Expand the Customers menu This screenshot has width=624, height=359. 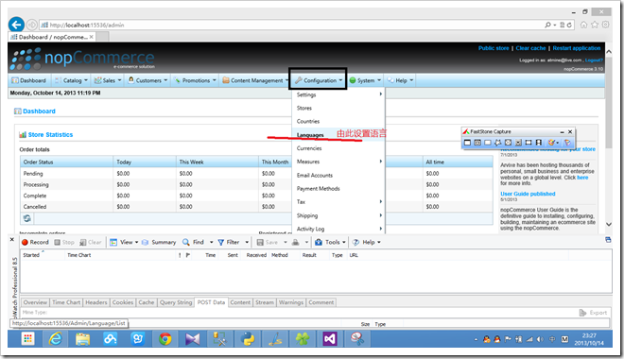(147, 80)
